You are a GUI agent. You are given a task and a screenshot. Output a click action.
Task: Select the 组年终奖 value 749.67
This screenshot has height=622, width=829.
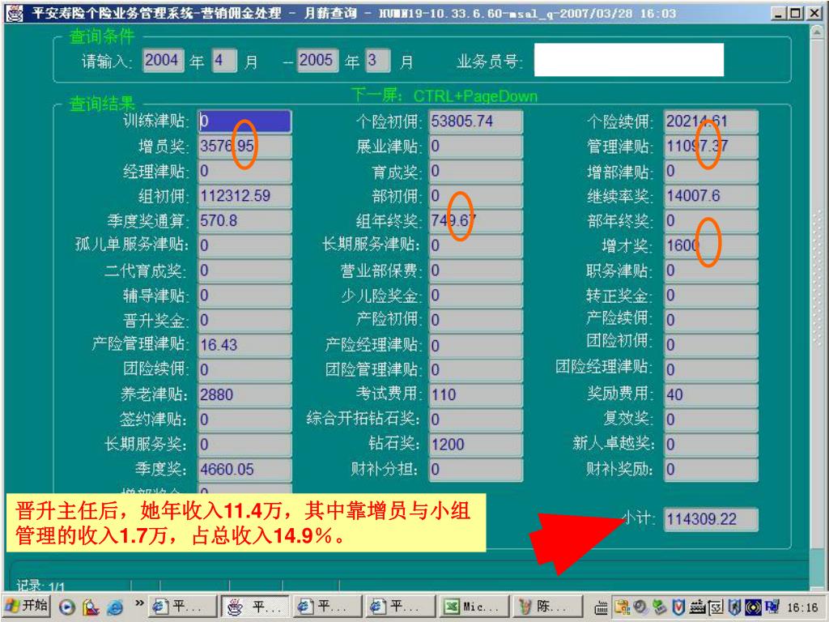click(x=475, y=221)
